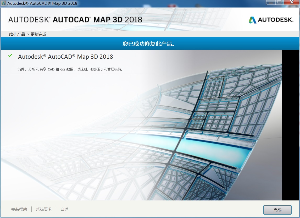Select the 更新完成 breadcrumb text

38,34
